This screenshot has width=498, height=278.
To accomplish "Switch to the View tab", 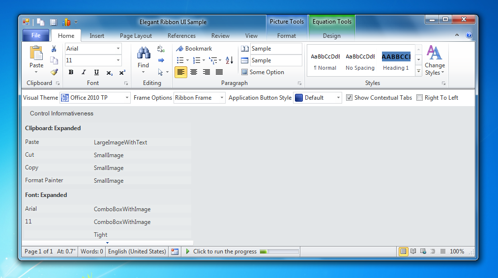I will (x=251, y=36).
